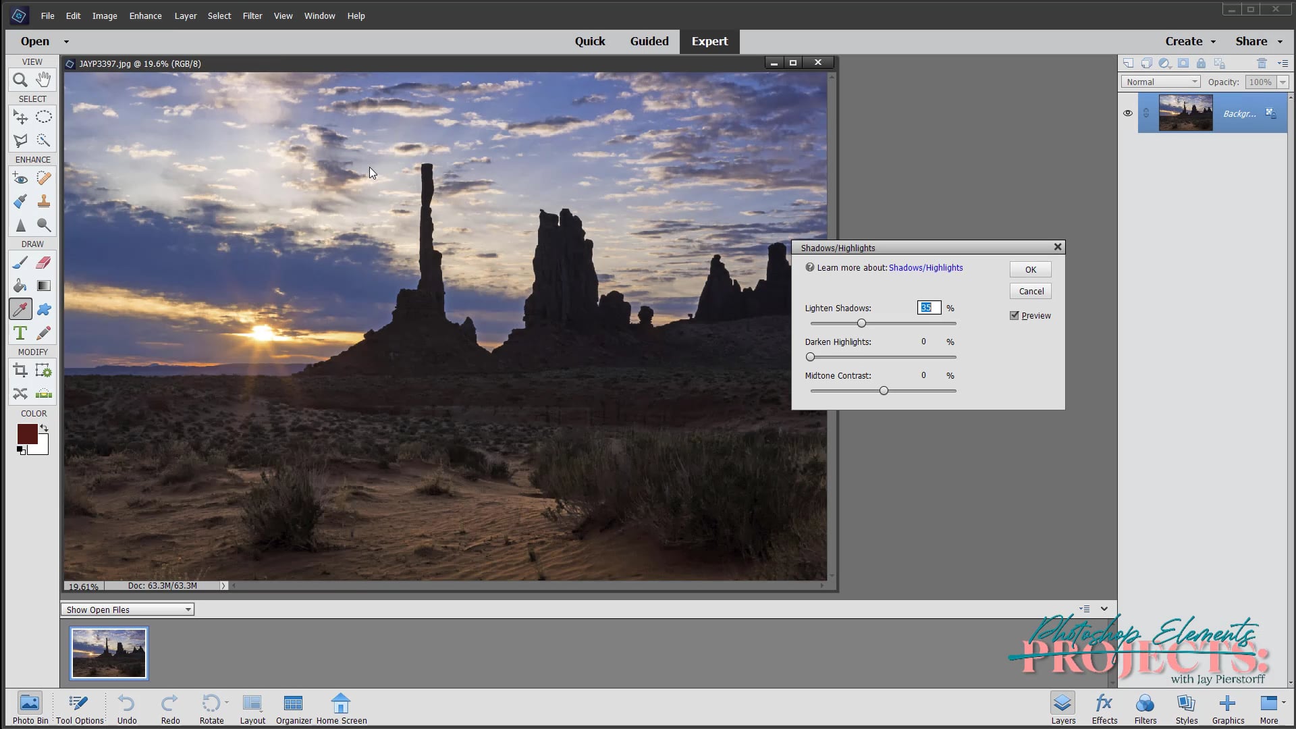Open the Effects panel
This screenshot has height=729, width=1296.
click(x=1104, y=709)
